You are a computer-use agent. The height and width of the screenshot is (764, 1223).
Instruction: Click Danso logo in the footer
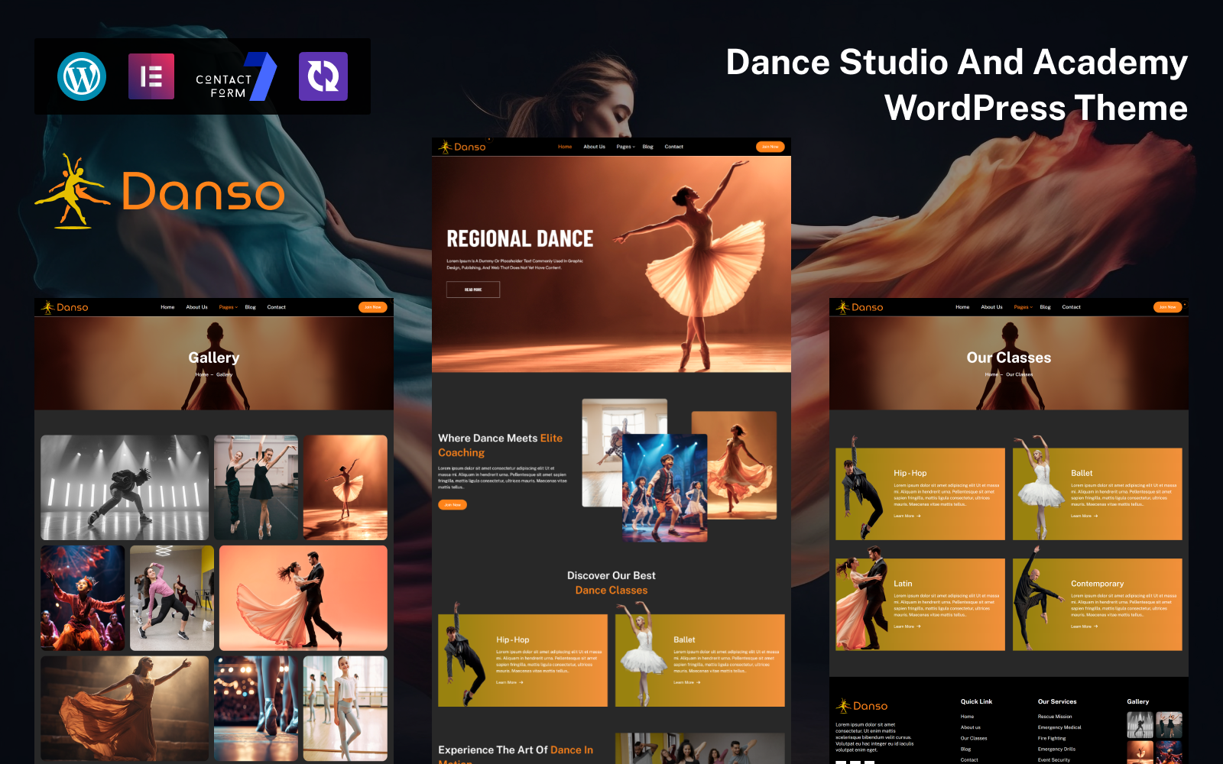point(861,706)
